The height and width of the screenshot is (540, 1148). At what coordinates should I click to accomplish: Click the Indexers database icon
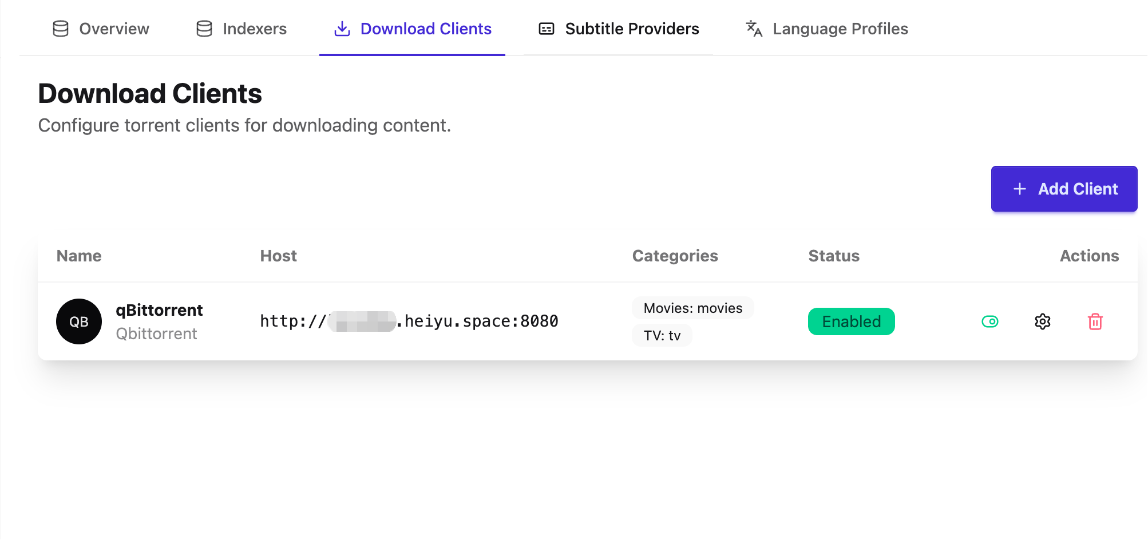pyautogui.click(x=204, y=29)
